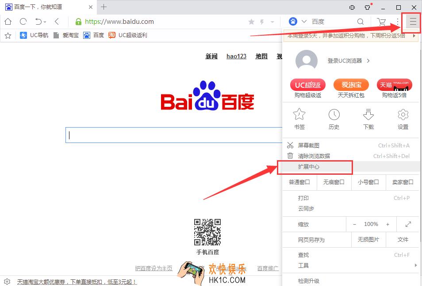Click the 天猫 Tmall button
This screenshot has height=286, width=422.
pos(394,85)
